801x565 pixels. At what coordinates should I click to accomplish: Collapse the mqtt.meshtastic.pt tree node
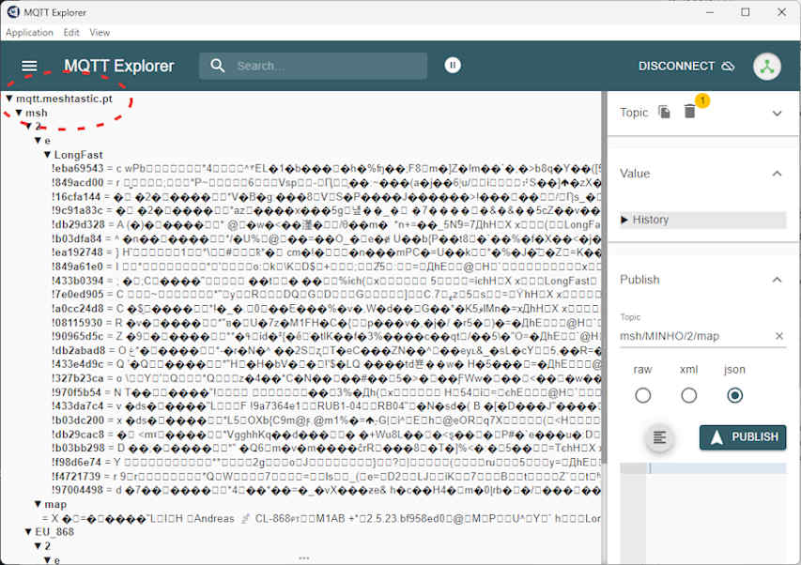point(9,98)
